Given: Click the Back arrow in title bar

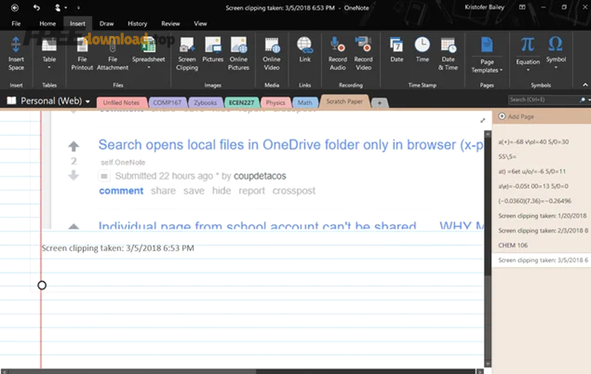Looking at the screenshot, I should tap(14, 7).
